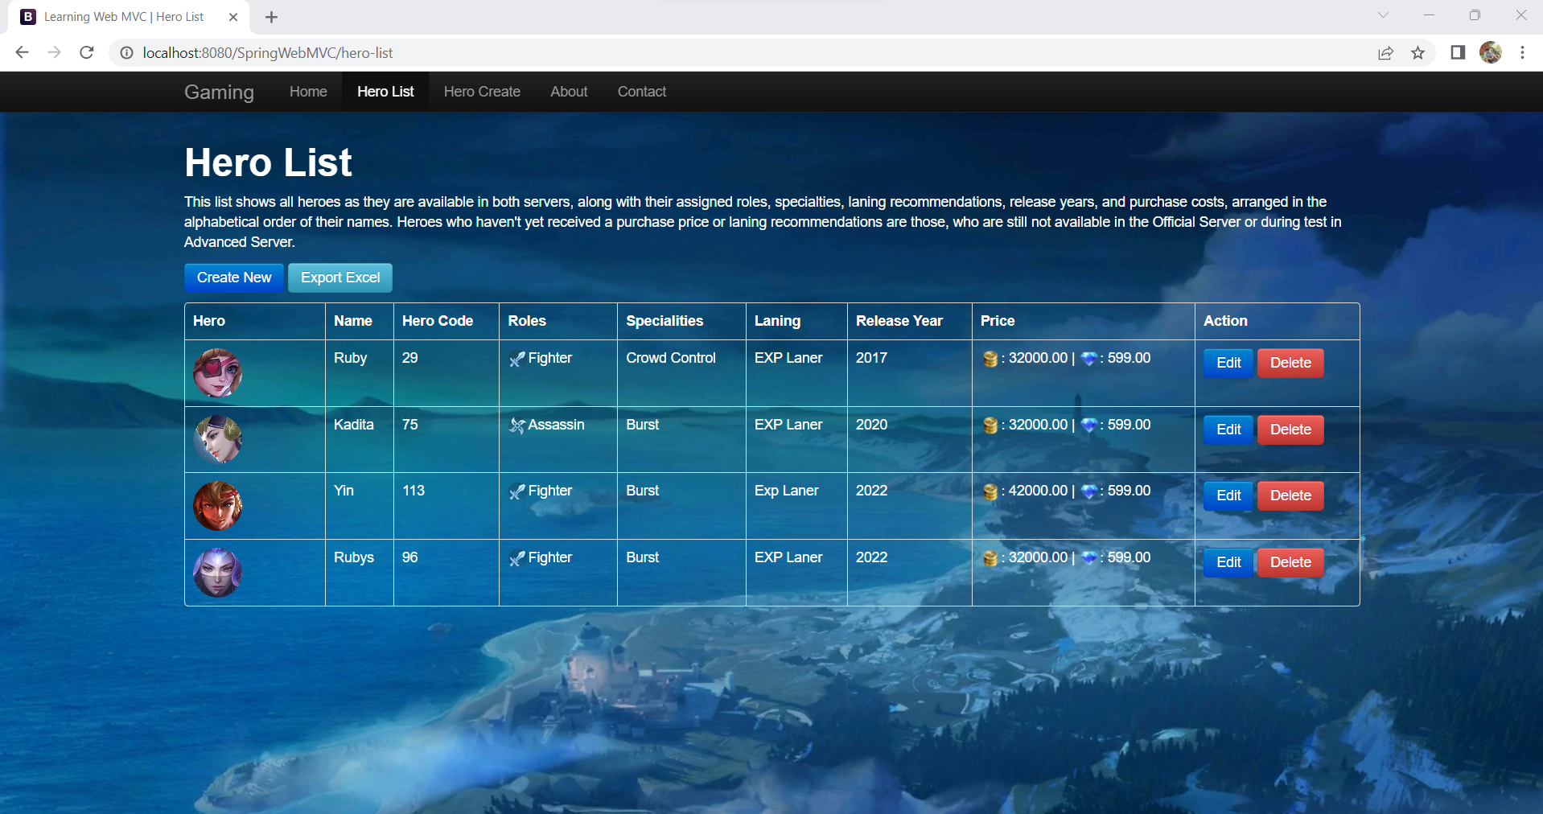Viewport: 1543px width, 814px height.
Task: Click the Create New button
Action: click(x=234, y=277)
